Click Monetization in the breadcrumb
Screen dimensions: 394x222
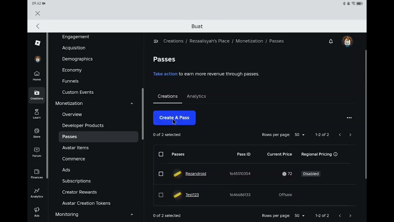tap(249, 41)
